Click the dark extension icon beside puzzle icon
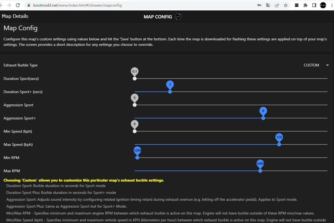 [297, 5]
